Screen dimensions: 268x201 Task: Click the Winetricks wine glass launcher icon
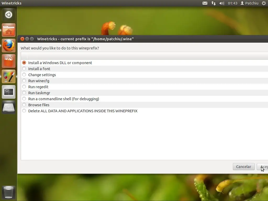pos(9,77)
